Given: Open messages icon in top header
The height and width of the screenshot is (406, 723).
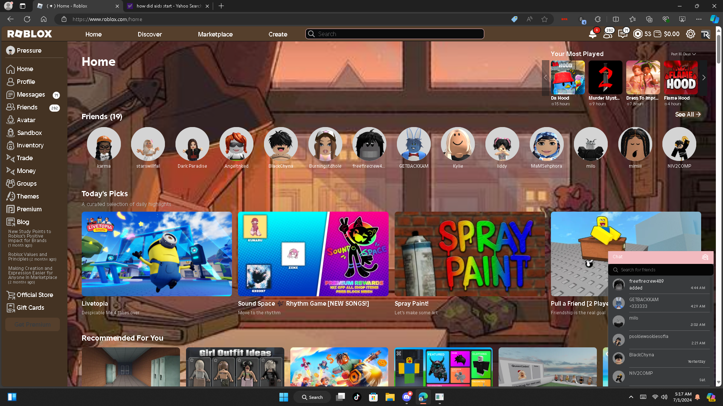Looking at the screenshot, I should [x=623, y=34].
